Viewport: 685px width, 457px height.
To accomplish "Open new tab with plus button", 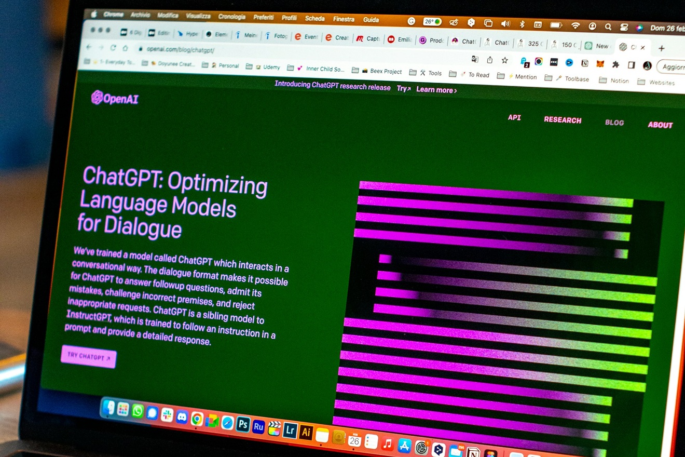I will 661,48.
